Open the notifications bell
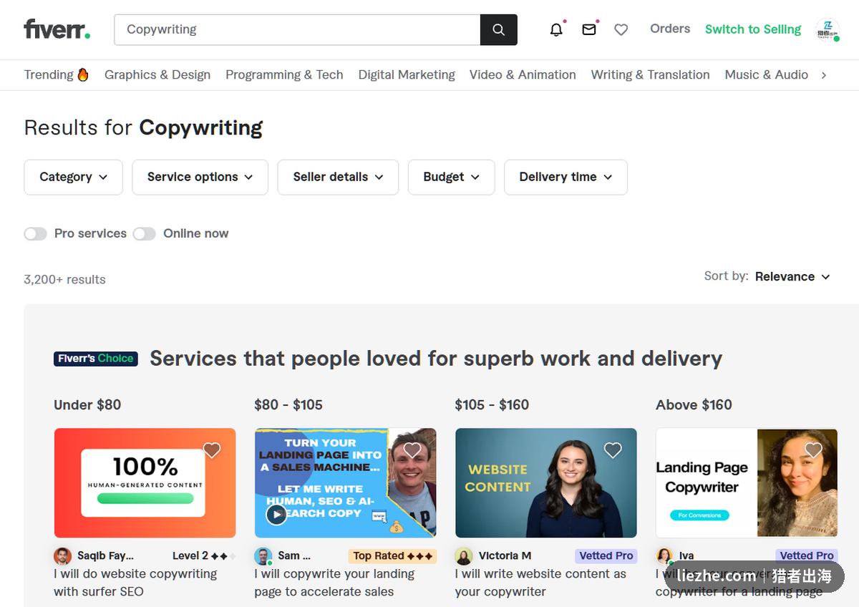This screenshot has width=859, height=607. pyautogui.click(x=556, y=29)
